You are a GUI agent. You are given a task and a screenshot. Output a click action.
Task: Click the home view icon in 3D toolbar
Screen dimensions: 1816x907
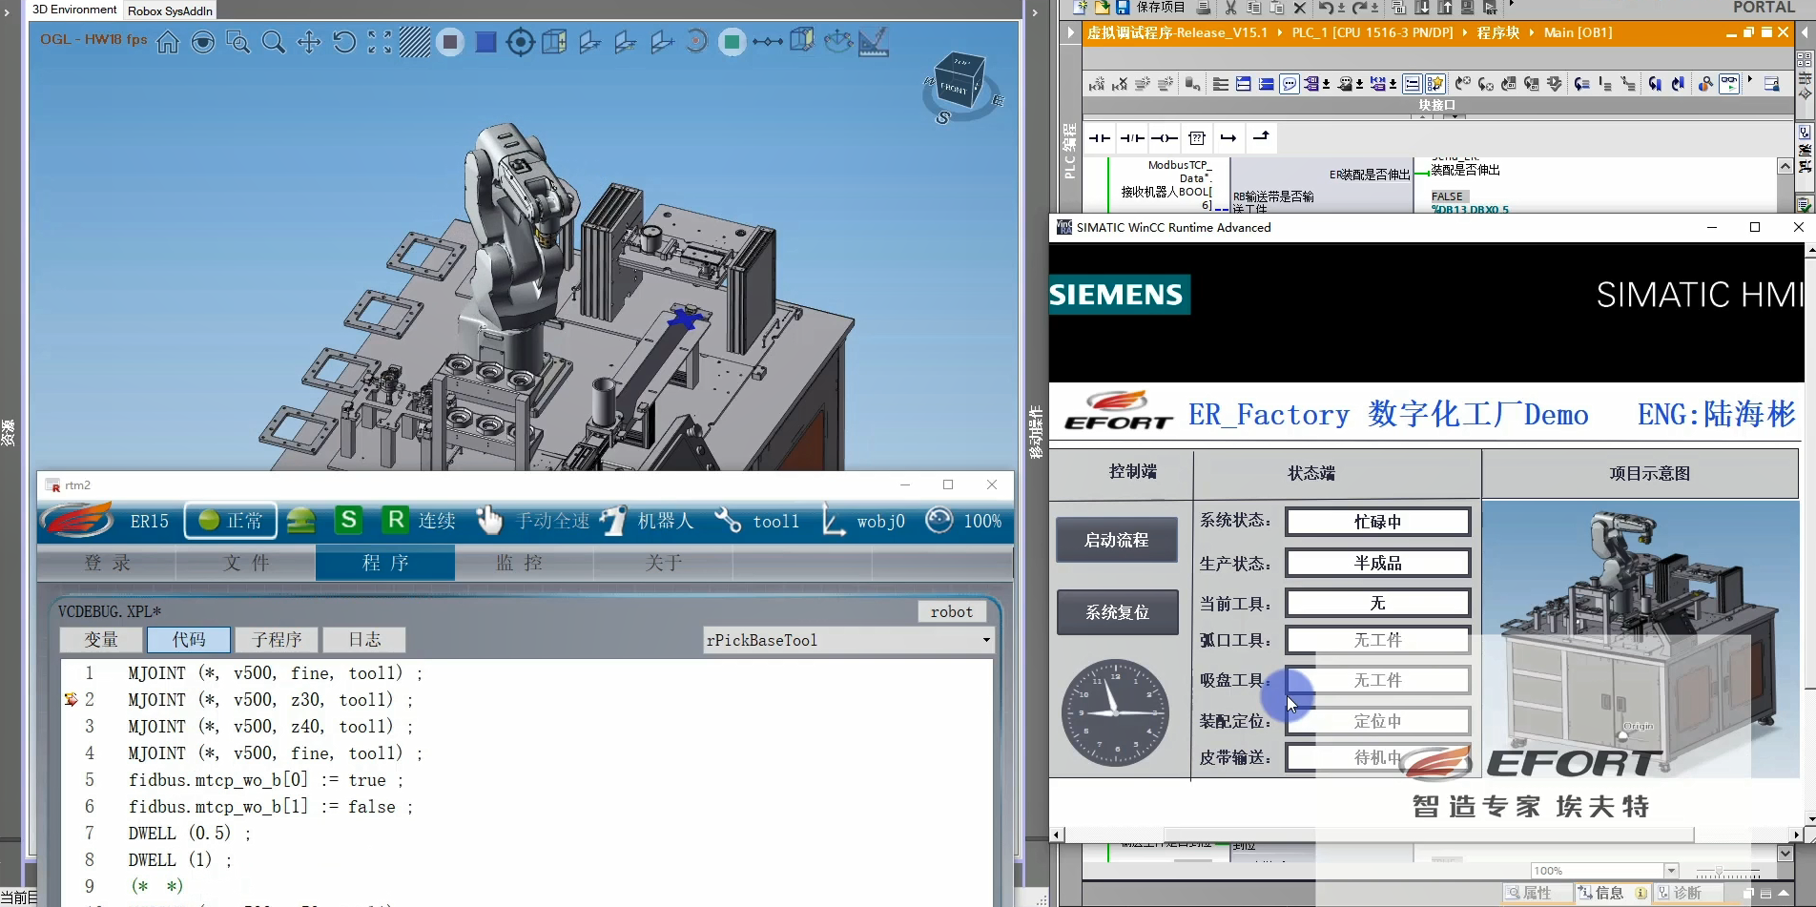point(168,43)
